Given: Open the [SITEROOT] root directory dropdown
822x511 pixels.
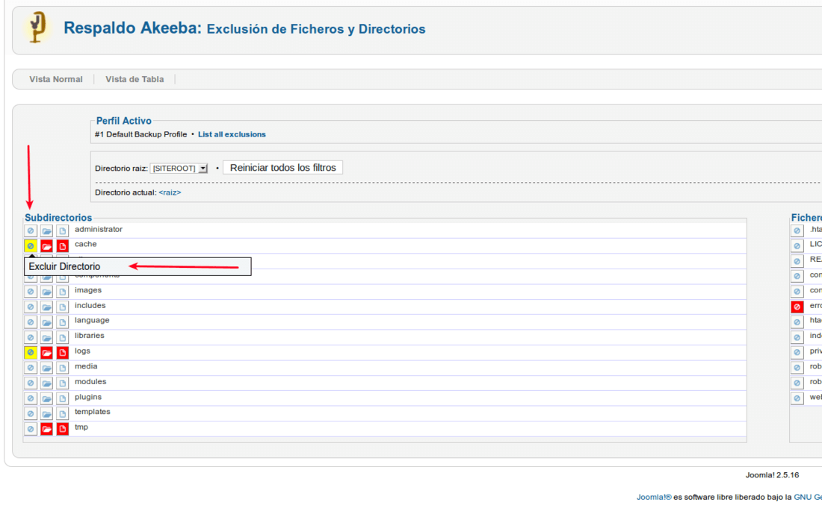Looking at the screenshot, I should pos(179,168).
